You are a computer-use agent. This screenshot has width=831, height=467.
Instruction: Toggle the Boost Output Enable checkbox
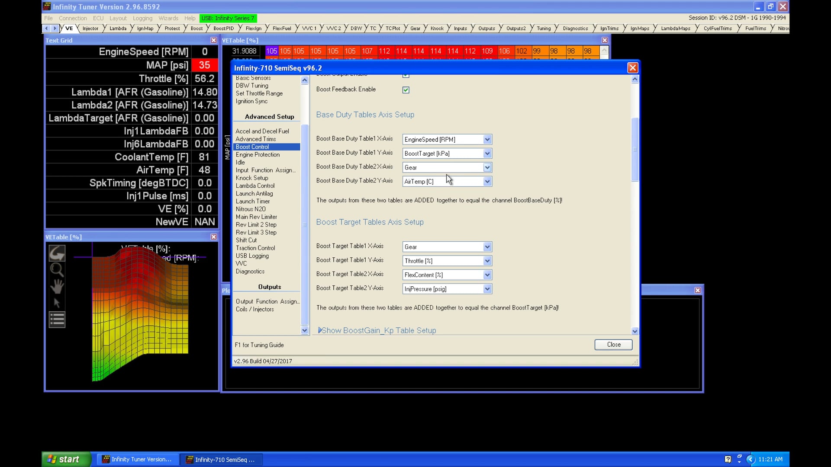(x=406, y=74)
